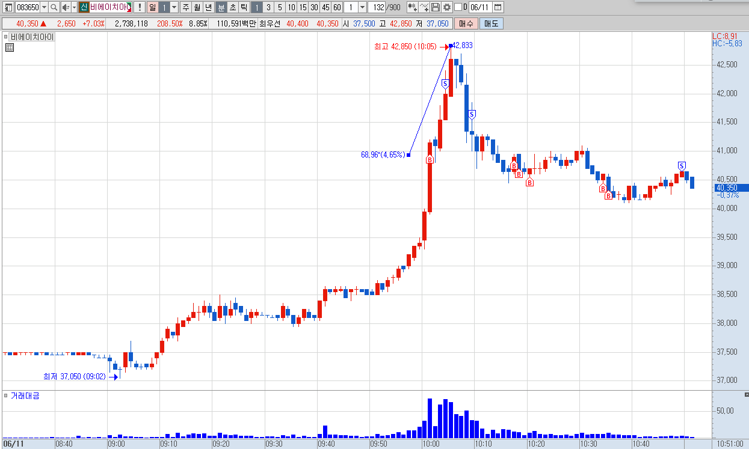
Task: Click into the stock code field 083650
Action: click(28, 7)
